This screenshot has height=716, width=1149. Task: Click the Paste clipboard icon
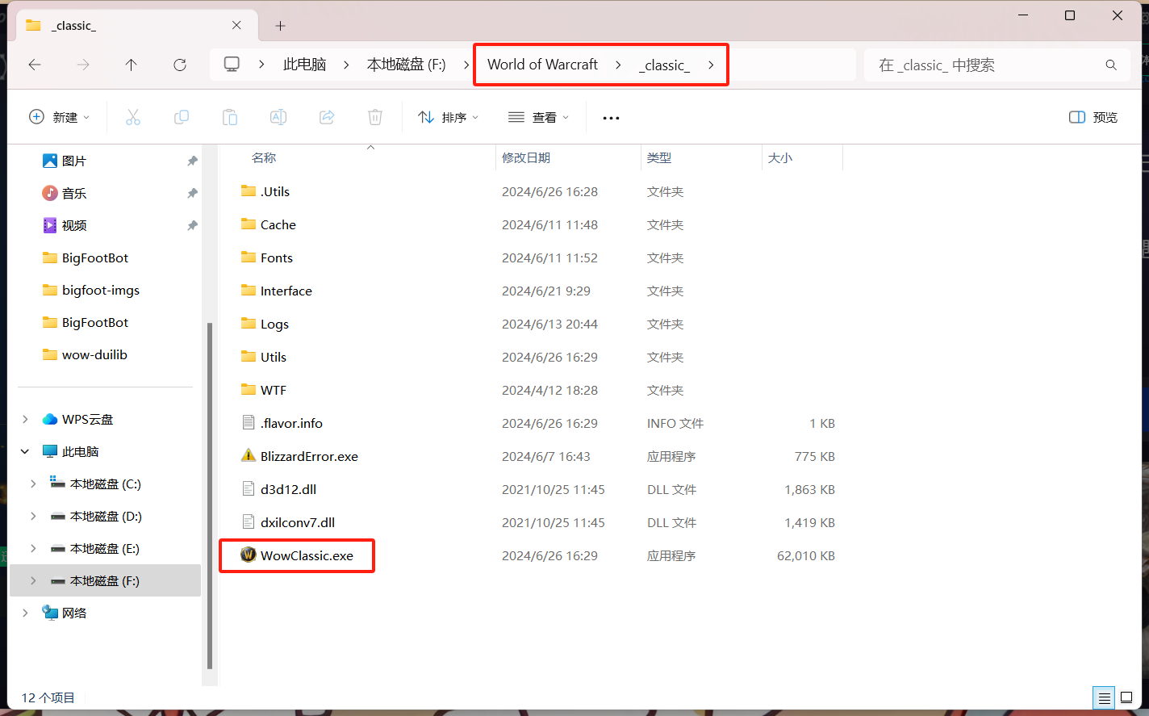pyautogui.click(x=230, y=118)
